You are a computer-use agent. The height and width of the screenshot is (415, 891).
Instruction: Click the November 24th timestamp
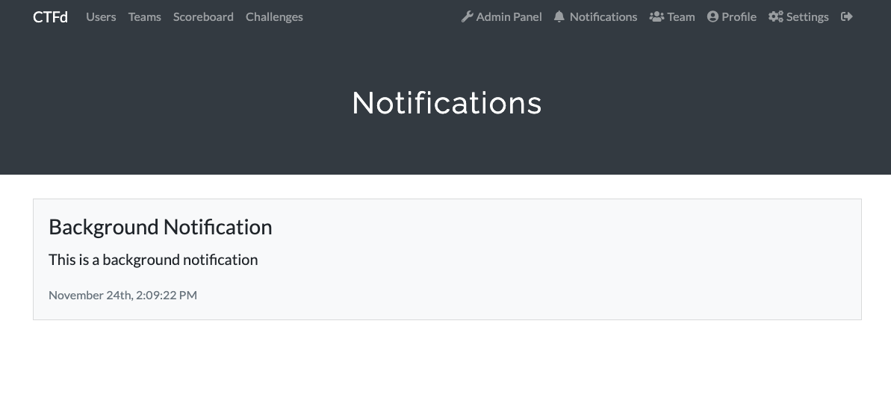pos(122,295)
